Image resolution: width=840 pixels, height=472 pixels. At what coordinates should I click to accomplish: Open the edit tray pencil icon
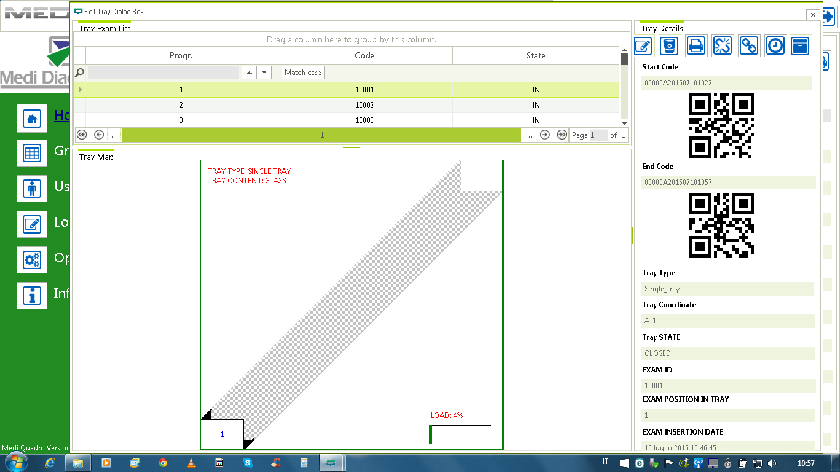click(643, 45)
